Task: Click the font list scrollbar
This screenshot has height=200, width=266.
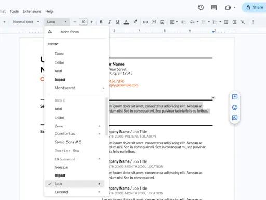Action: [x=107, y=117]
